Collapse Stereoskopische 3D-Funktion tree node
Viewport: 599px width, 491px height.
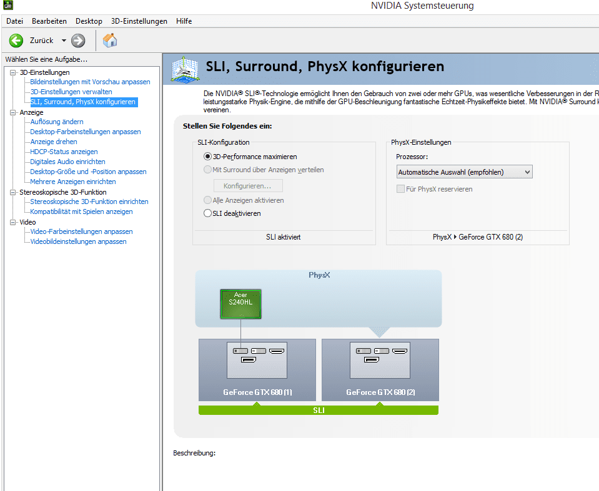click(x=12, y=192)
